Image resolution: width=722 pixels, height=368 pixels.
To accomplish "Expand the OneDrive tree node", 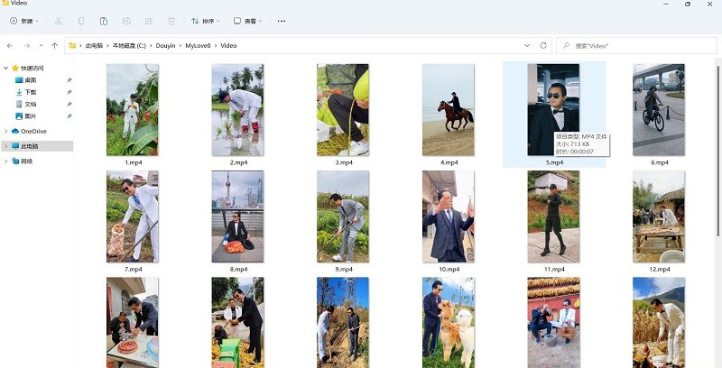I will coord(6,132).
